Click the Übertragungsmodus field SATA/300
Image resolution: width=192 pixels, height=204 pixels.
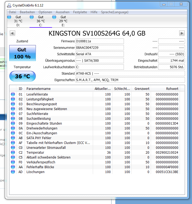(99, 61)
